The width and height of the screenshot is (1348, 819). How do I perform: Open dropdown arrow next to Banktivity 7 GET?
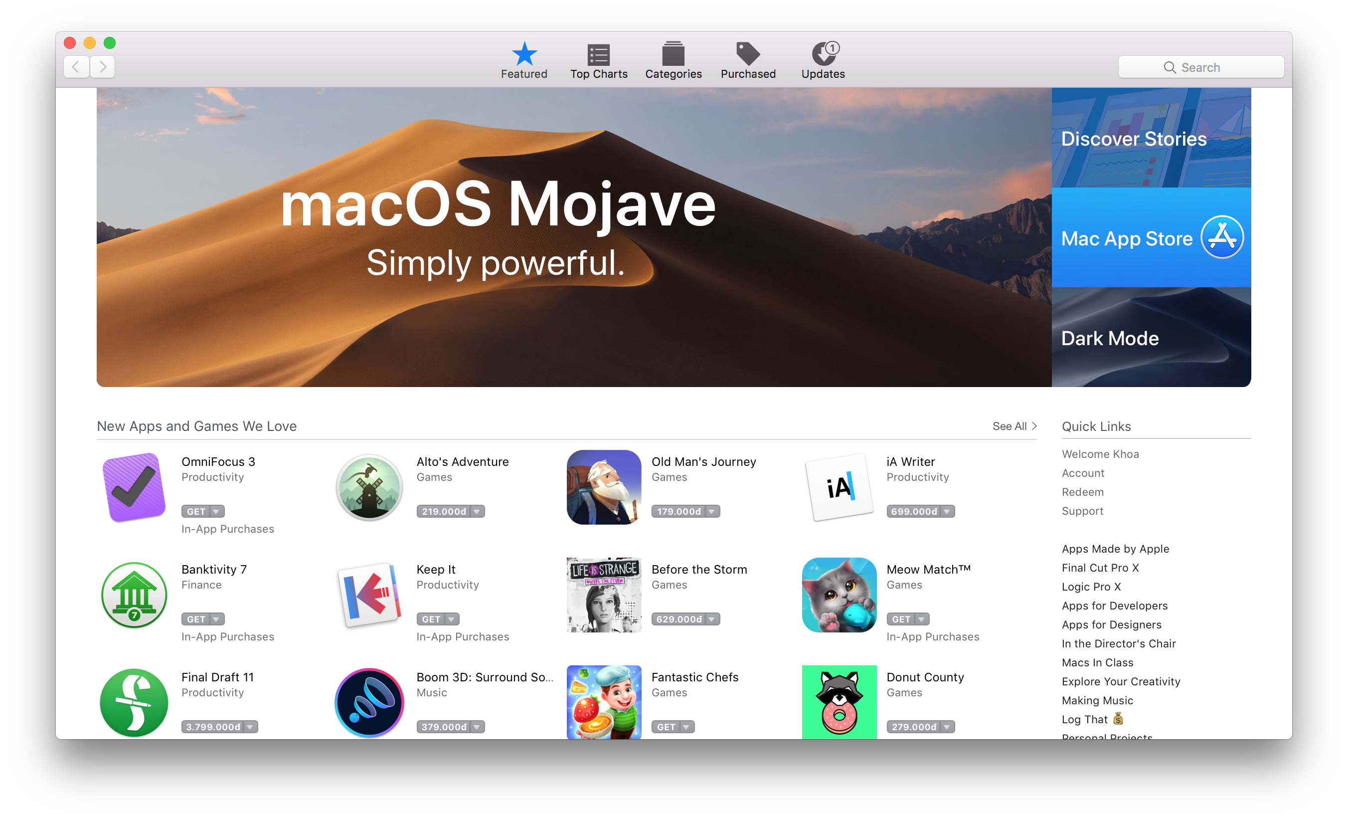217,619
